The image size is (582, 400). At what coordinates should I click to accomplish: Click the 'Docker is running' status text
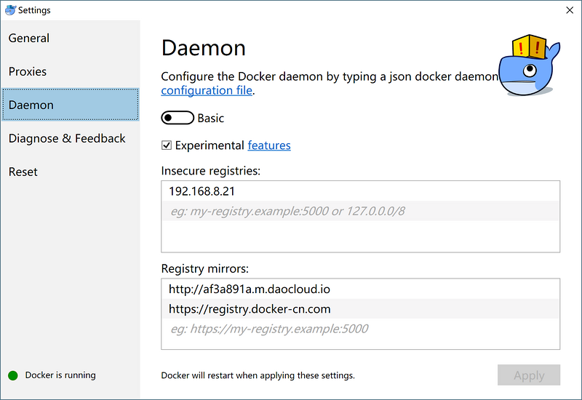[x=60, y=375]
